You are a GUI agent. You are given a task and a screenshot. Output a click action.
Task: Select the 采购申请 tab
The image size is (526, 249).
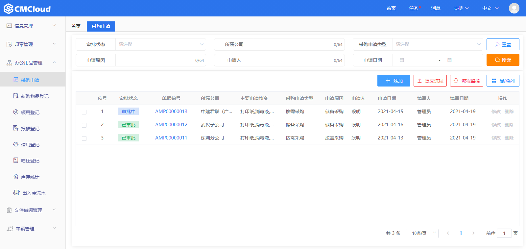click(x=101, y=26)
